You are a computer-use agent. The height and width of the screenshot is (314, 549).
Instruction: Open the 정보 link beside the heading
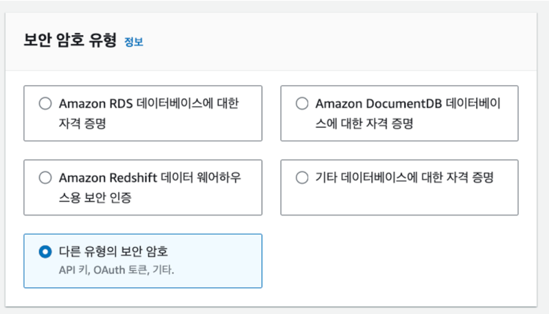(x=134, y=42)
